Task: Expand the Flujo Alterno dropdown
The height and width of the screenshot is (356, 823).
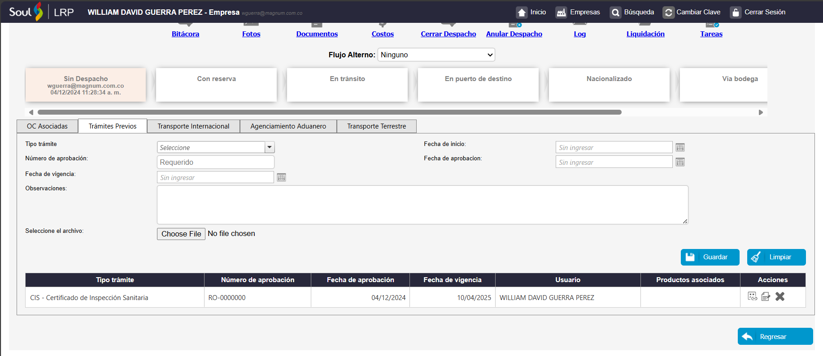Action: point(436,55)
